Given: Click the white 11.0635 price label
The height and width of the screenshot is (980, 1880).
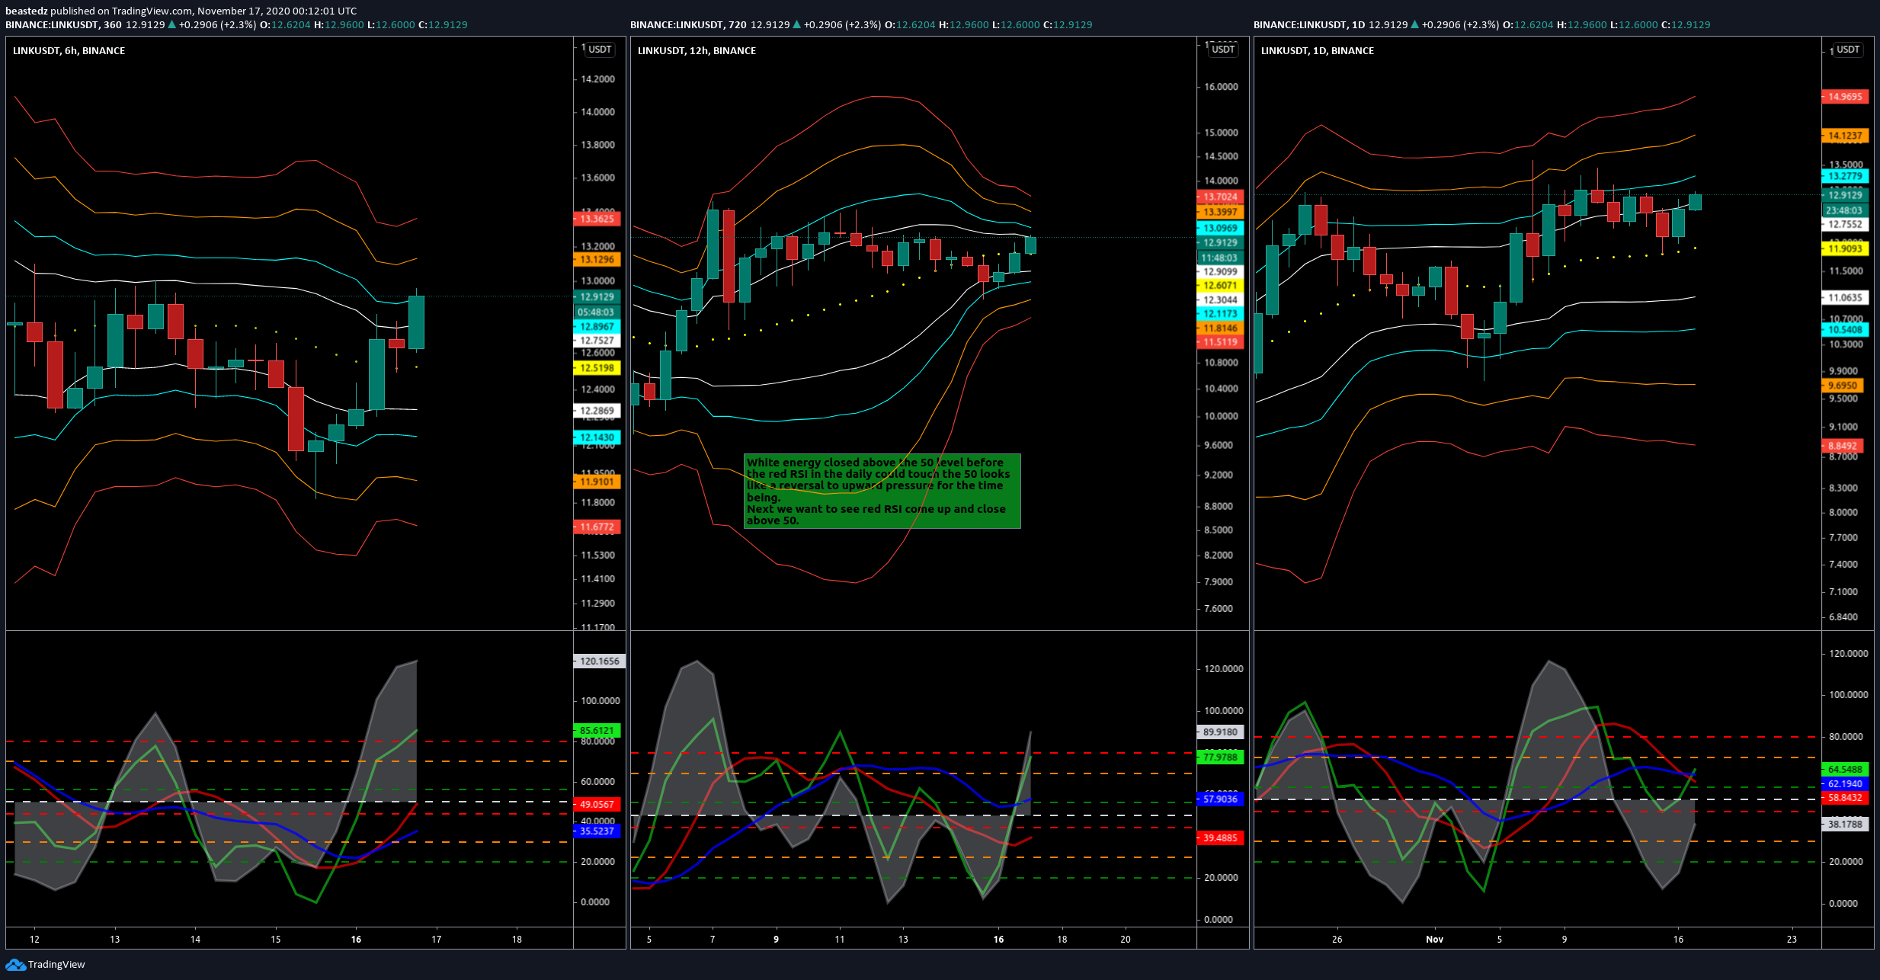Looking at the screenshot, I should [x=1845, y=297].
